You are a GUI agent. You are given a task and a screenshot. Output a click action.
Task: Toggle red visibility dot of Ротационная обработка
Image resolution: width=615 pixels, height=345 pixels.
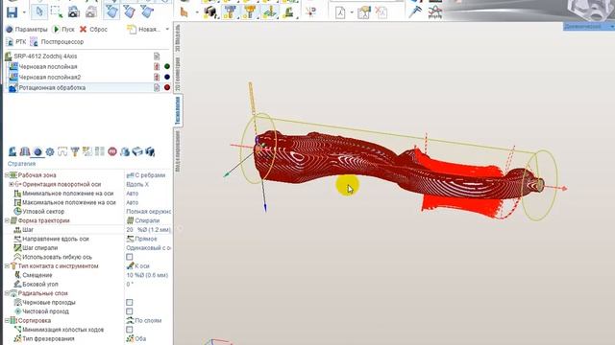pyautogui.click(x=167, y=87)
